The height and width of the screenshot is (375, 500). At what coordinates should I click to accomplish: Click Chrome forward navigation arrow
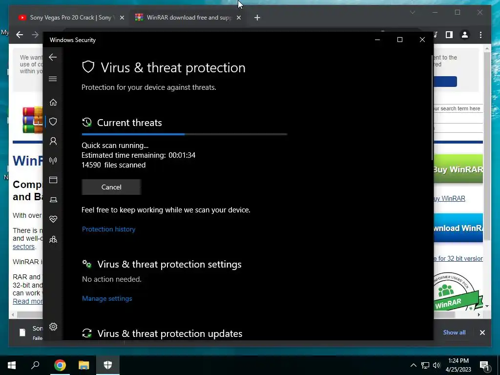point(35,35)
